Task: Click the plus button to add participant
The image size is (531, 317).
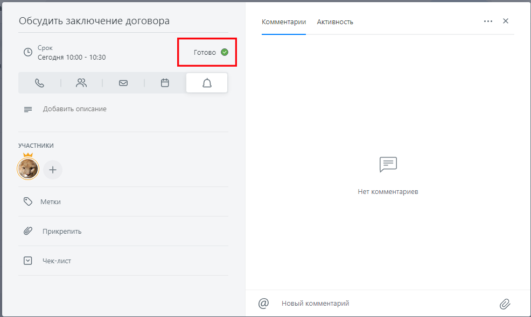Action: coord(53,170)
